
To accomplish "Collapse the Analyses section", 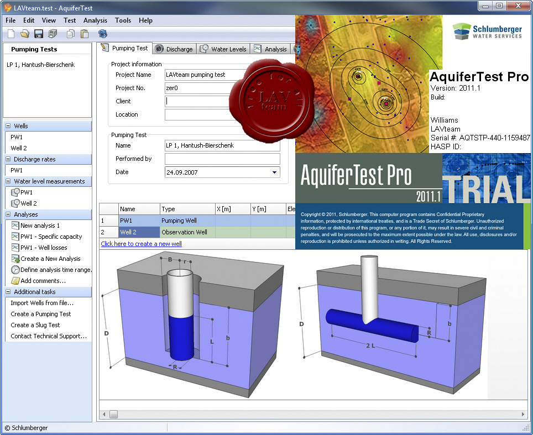I will coord(8,214).
